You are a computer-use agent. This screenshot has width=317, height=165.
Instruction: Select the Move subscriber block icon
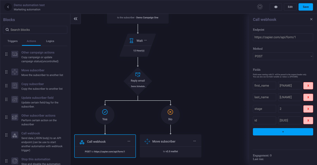[15, 72]
